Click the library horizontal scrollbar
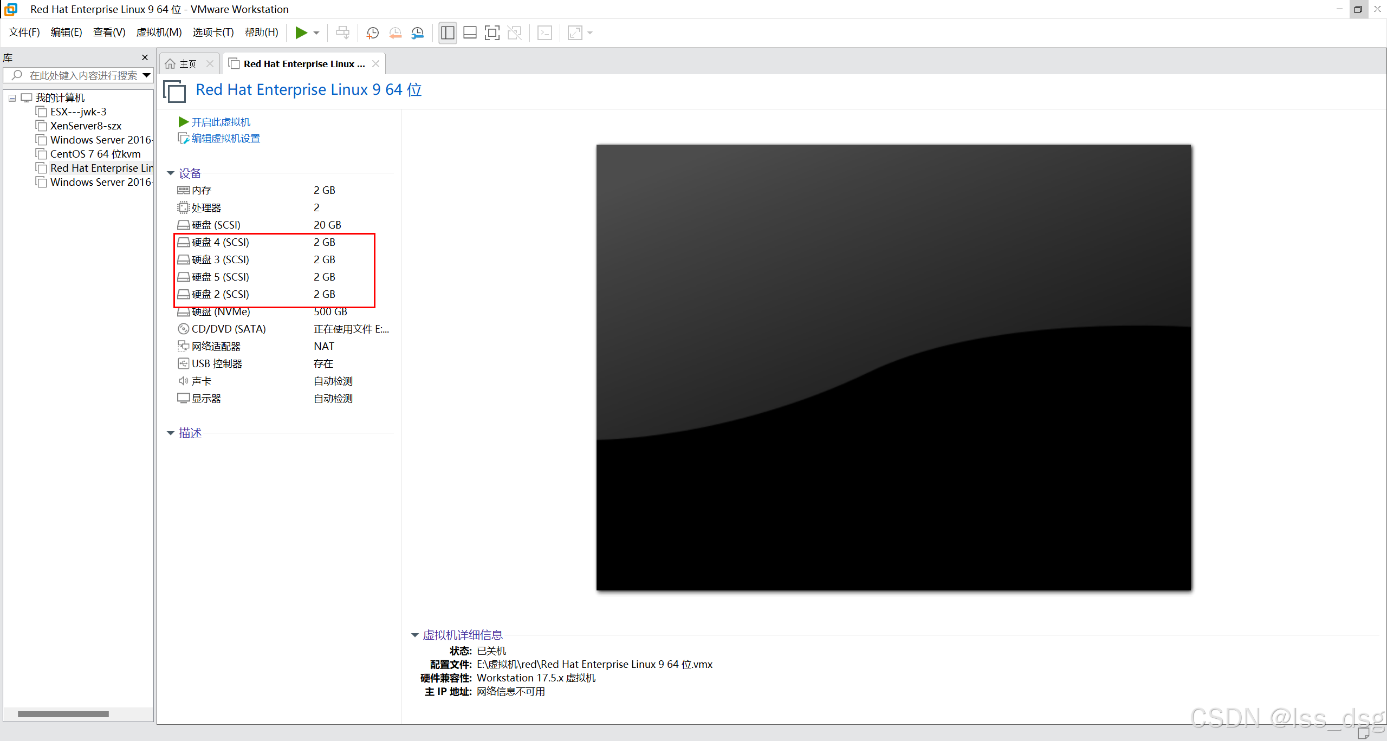This screenshot has height=741, width=1387. click(x=63, y=714)
